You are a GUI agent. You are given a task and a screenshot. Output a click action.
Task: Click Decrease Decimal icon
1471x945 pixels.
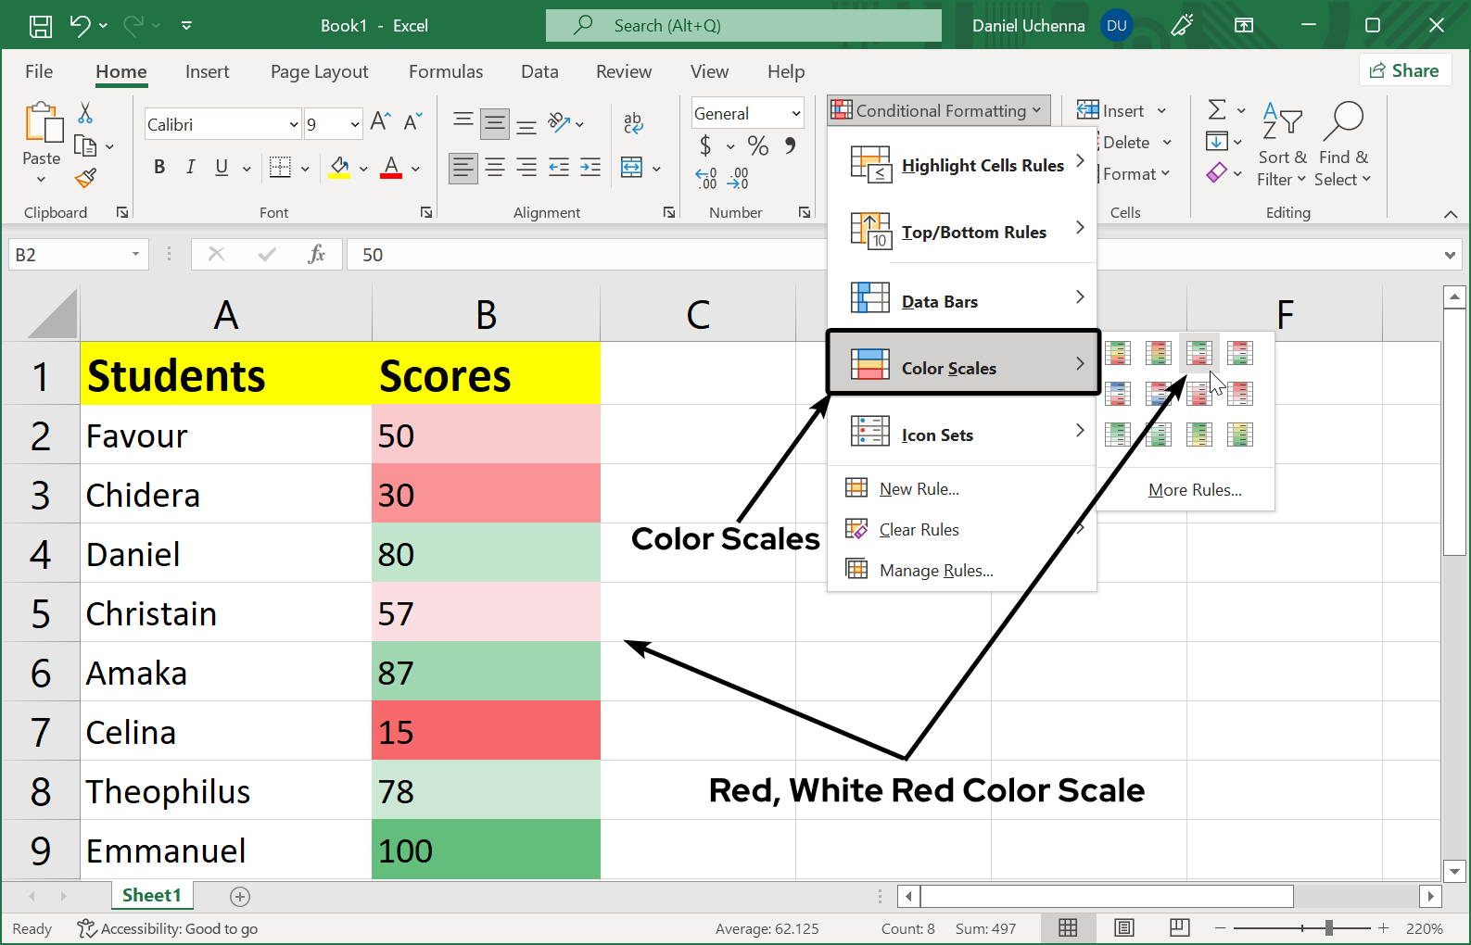coord(739,178)
